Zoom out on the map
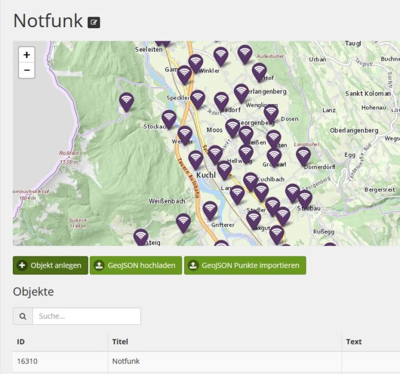Screen dimensions: 400x374 [26, 70]
